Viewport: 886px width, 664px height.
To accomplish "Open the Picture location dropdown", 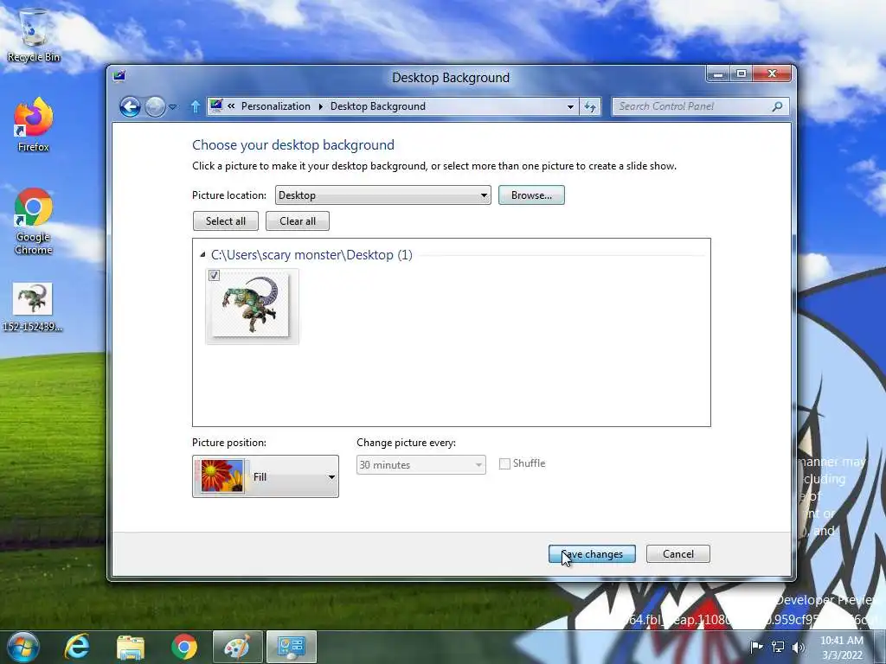I will [x=382, y=195].
